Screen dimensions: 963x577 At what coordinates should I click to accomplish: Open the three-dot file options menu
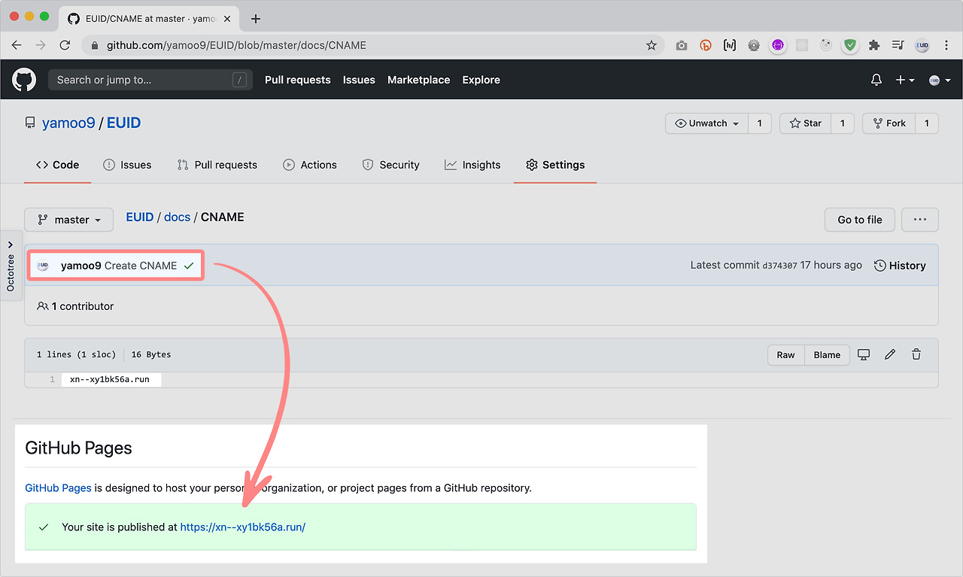click(x=920, y=220)
